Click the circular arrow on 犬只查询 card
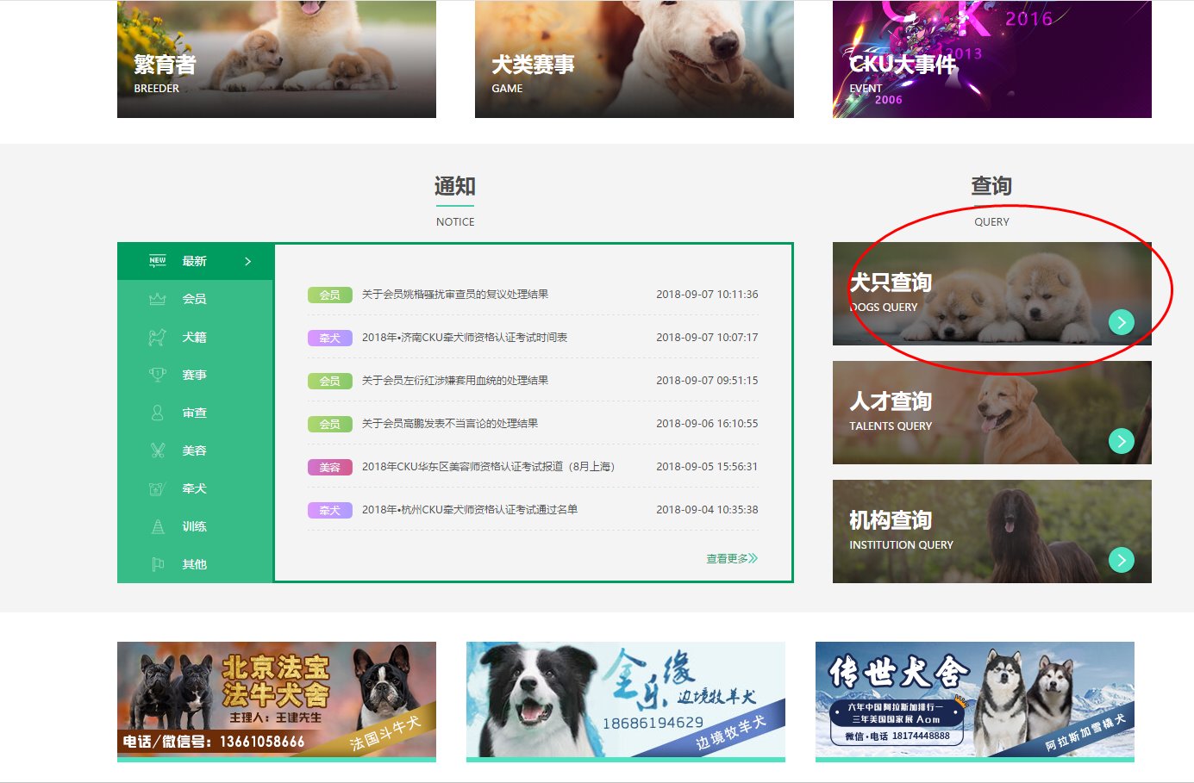This screenshot has height=783, width=1194. [x=1121, y=323]
